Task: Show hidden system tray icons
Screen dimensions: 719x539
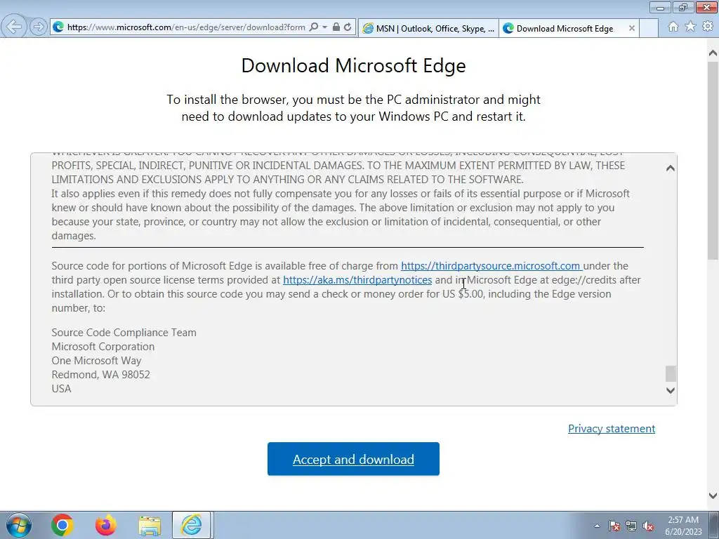Action: 597,526
